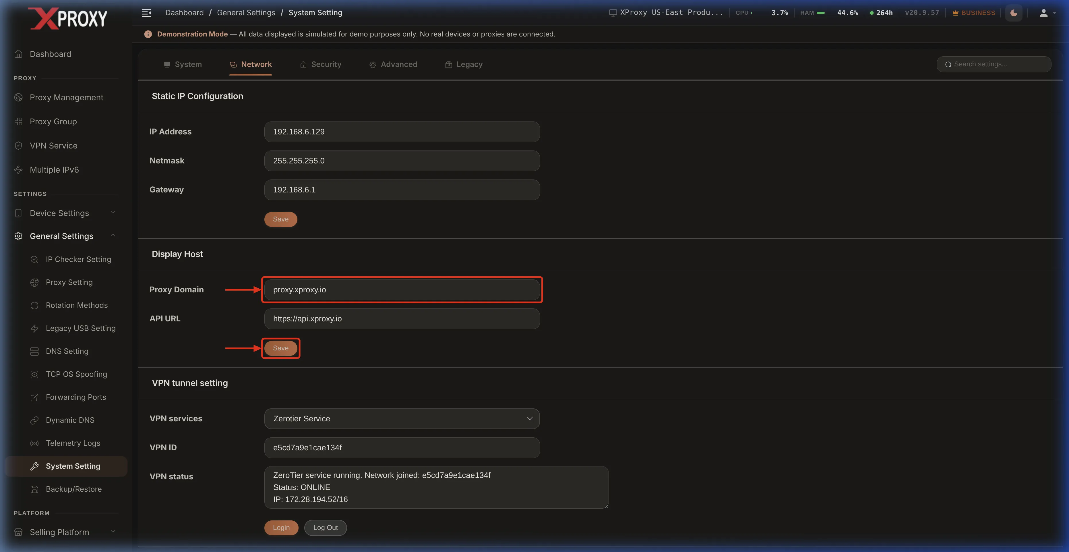
Task: Click the IP Checker Setting icon
Action: (34, 259)
